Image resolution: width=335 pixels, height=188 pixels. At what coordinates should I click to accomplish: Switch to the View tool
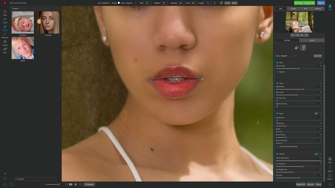coord(5,50)
